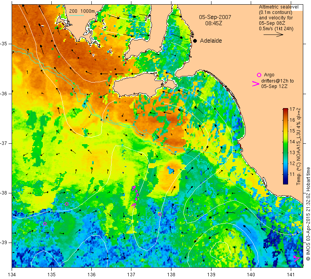
Task: Click the colorbar value 11 label
Action: pos(292,174)
